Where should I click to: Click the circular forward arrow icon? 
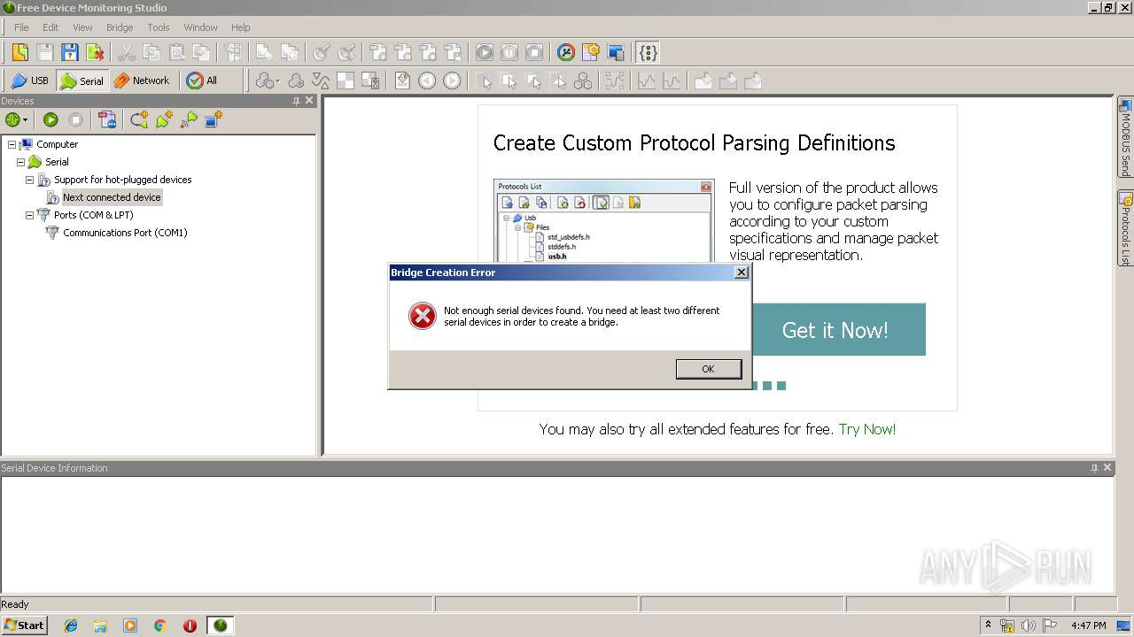[452, 81]
